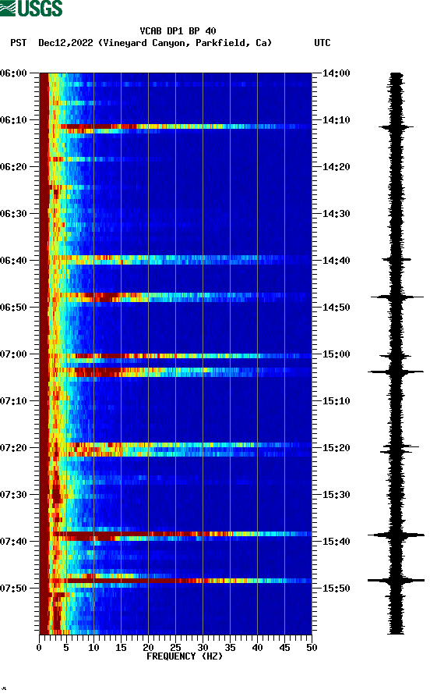Click the 20 Hz frequency tick label
The width and height of the screenshot is (430, 697).
point(148,648)
